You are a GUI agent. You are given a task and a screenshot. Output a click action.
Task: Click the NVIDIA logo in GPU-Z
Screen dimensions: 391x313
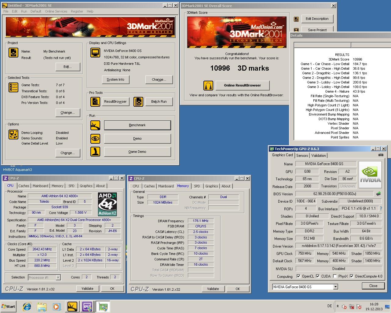point(370,174)
